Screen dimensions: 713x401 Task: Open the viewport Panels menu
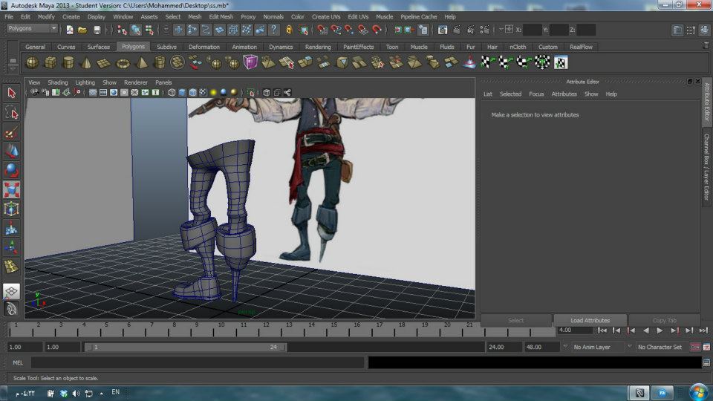[163, 82]
